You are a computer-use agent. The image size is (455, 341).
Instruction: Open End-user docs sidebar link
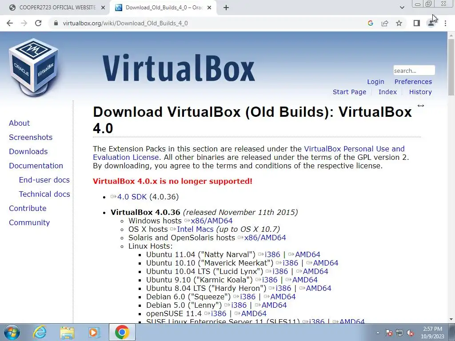point(44,180)
